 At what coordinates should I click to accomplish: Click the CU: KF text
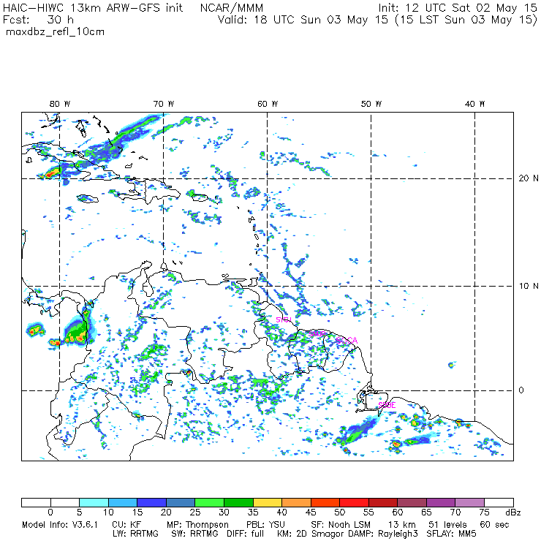point(126,525)
